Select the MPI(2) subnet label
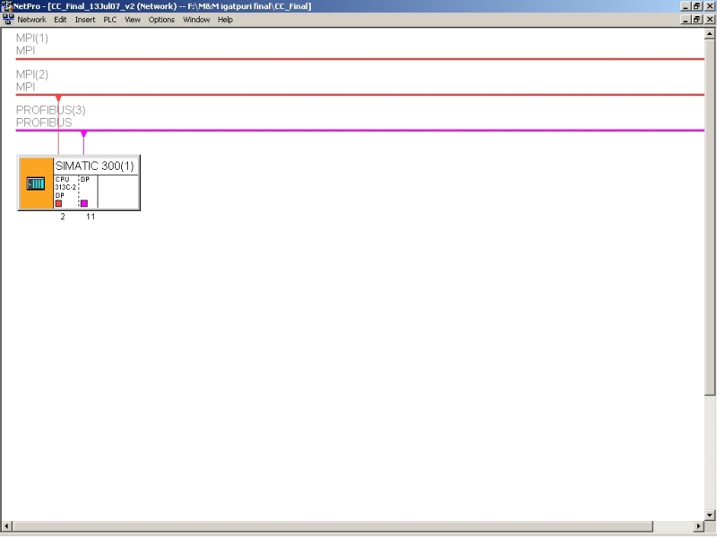The height and width of the screenshot is (537, 717). coord(32,74)
